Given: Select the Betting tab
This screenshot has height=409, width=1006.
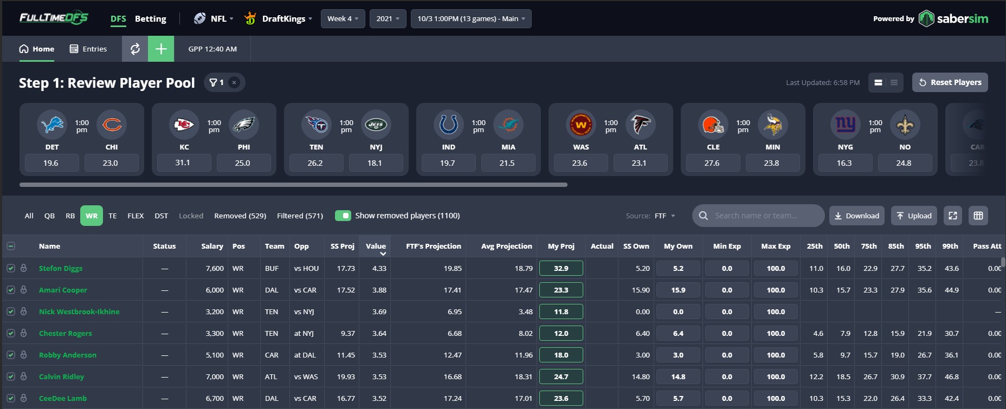Looking at the screenshot, I should (x=151, y=18).
